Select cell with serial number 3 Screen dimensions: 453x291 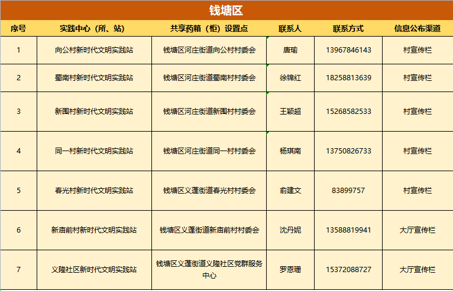(x=18, y=112)
